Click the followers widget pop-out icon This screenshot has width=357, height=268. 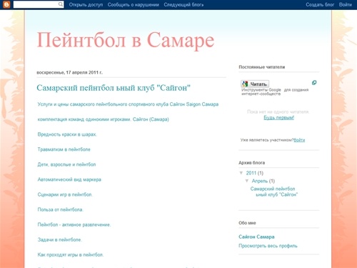click(x=314, y=83)
